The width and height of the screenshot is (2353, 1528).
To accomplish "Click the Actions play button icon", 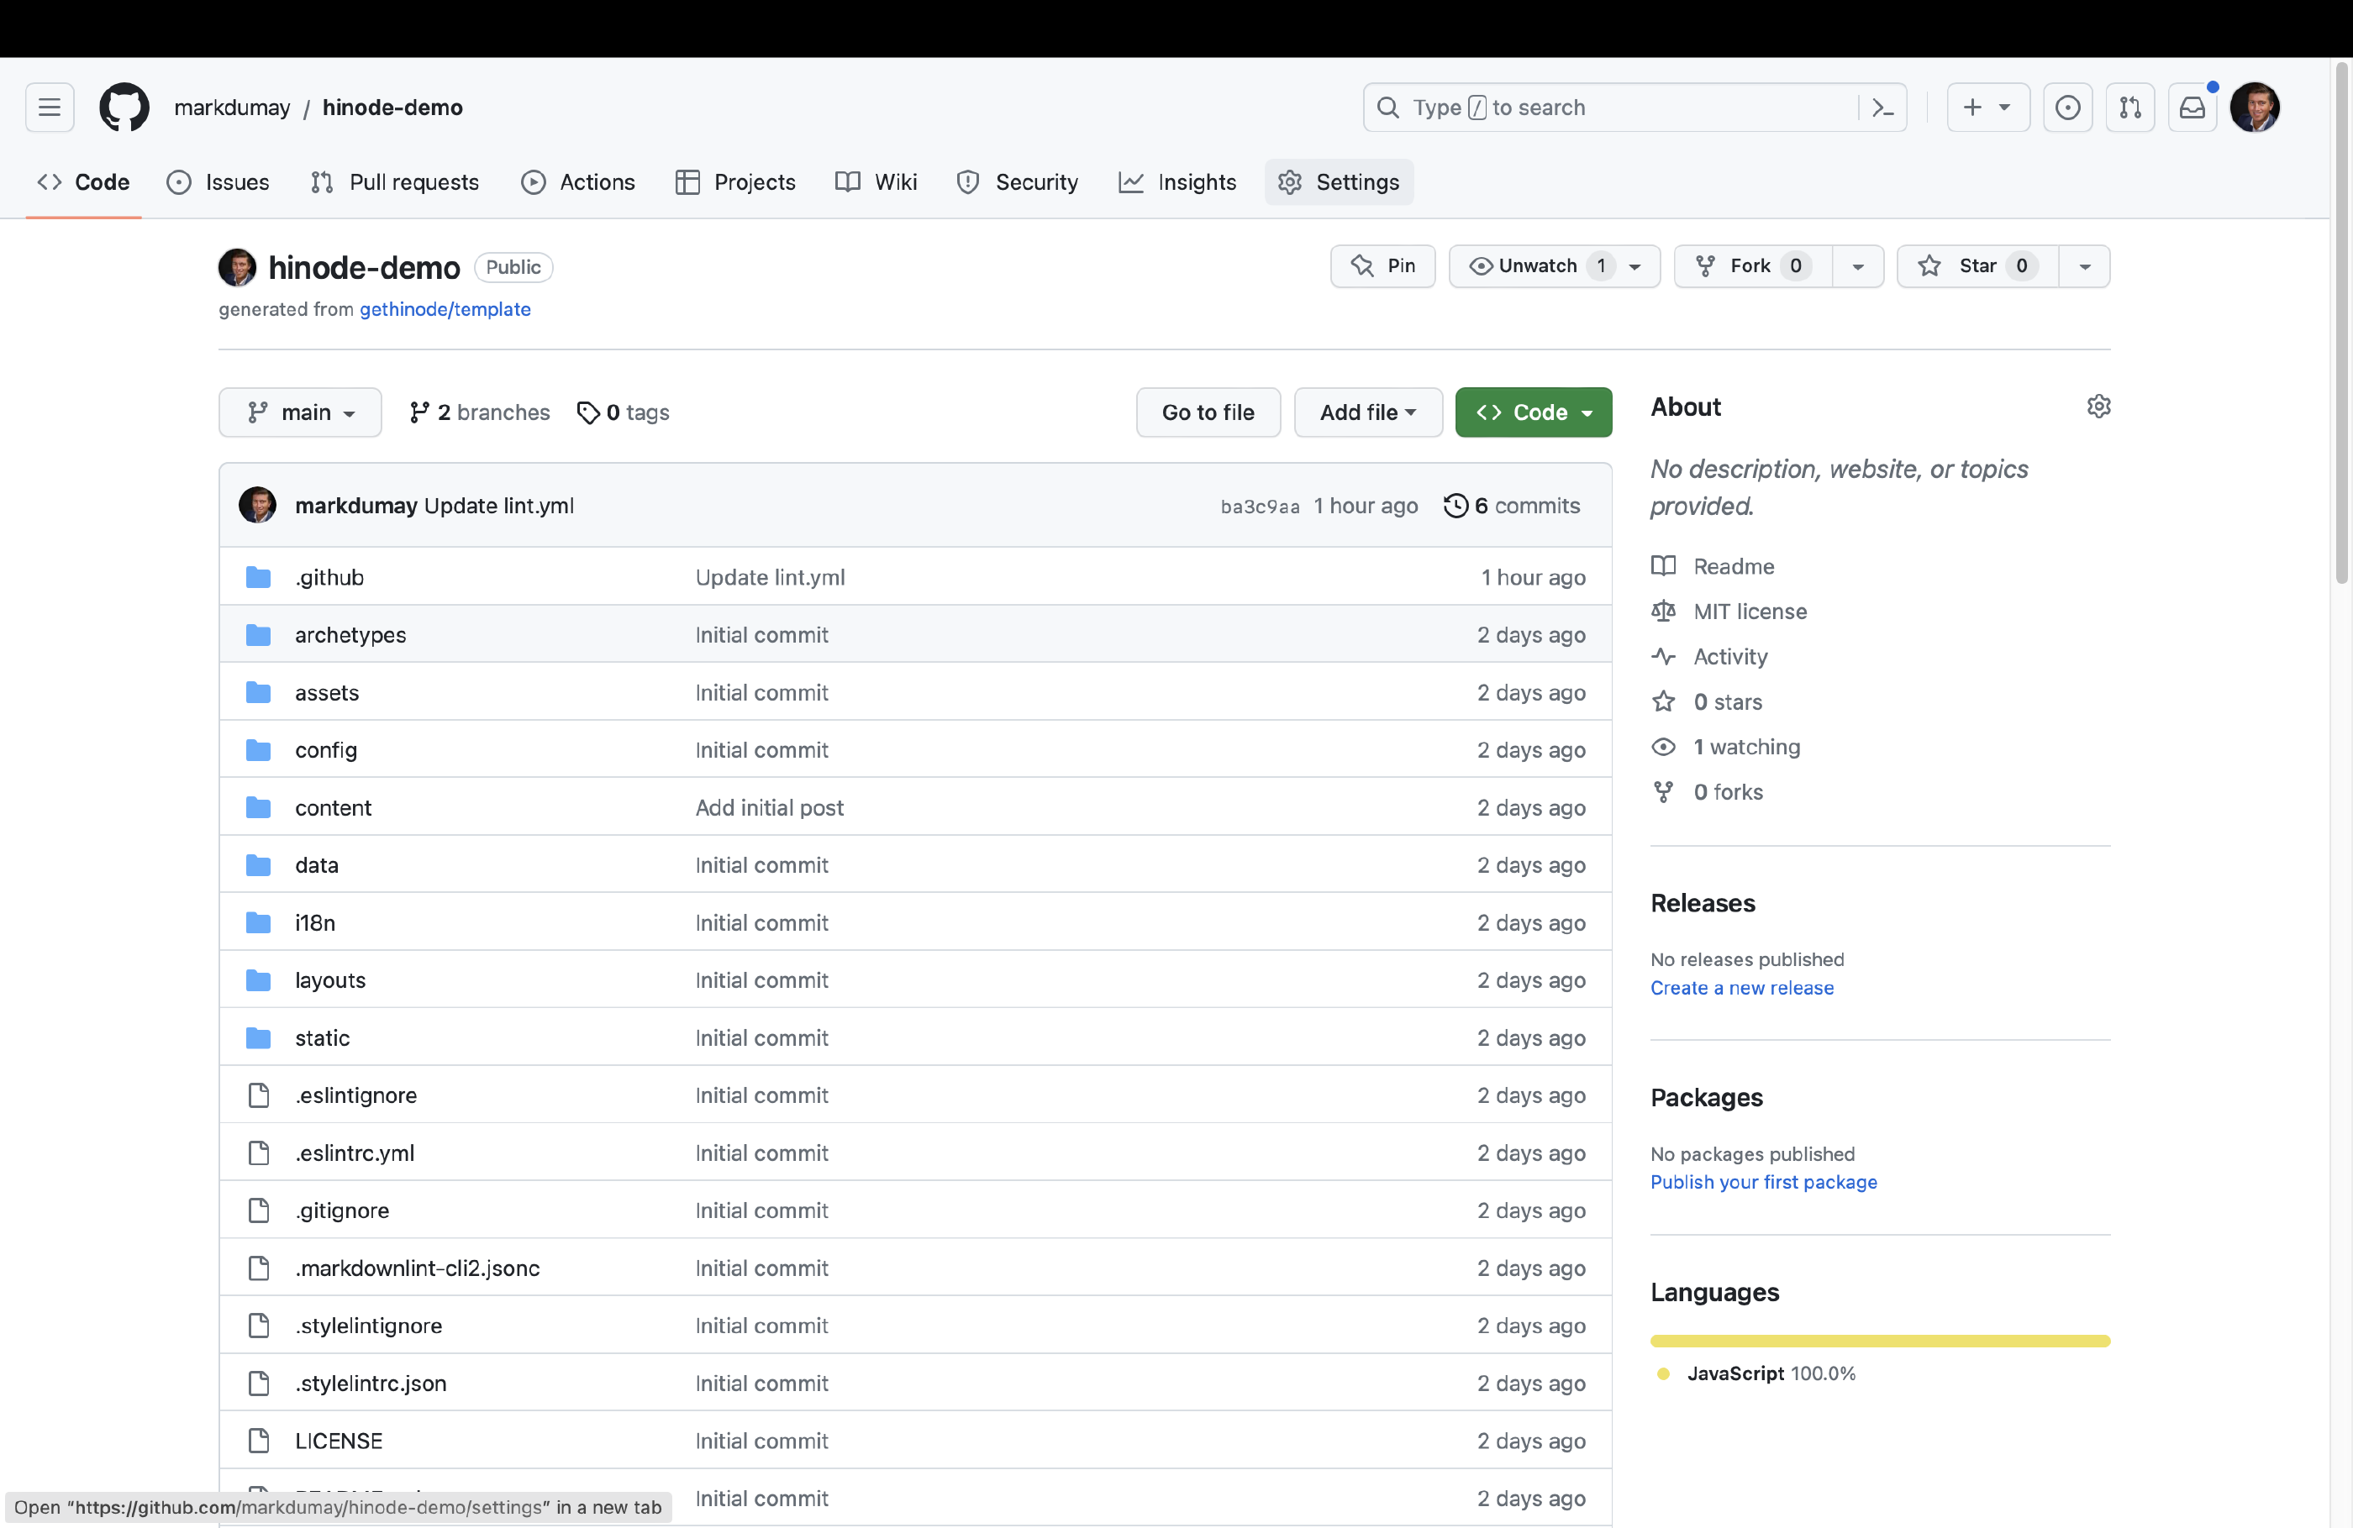I will (x=532, y=181).
